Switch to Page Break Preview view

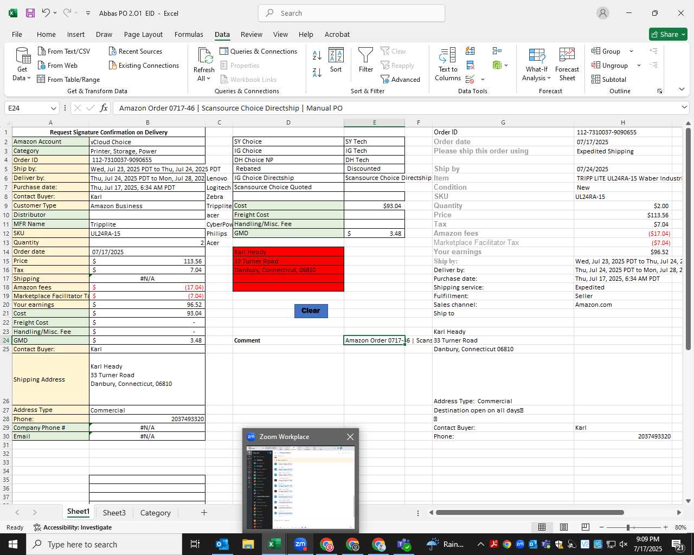coord(585,527)
